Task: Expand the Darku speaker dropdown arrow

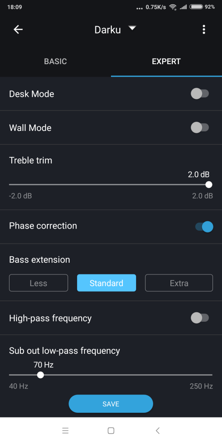Action: [x=132, y=28]
